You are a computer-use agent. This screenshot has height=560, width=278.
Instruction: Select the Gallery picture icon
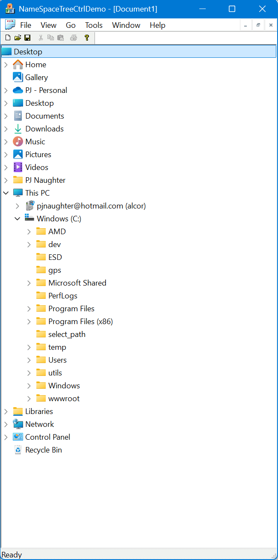pos(18,77)
